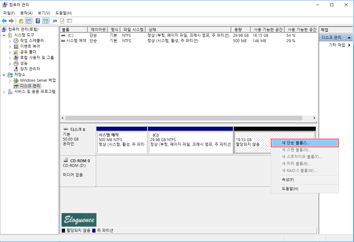Image resolution: width=354 pixels, height=242 pixels.
Task: Click the Up One Level folder icon
Action: 21,21
